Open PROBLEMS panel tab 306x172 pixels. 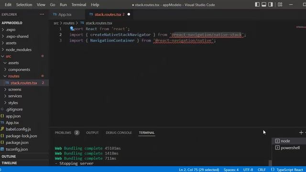[67, 133]
